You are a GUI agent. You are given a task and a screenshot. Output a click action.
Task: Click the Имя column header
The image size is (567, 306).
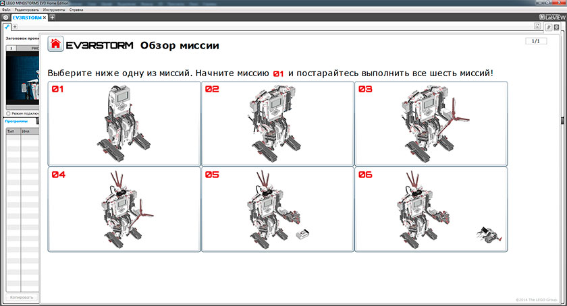coord(30,131)
